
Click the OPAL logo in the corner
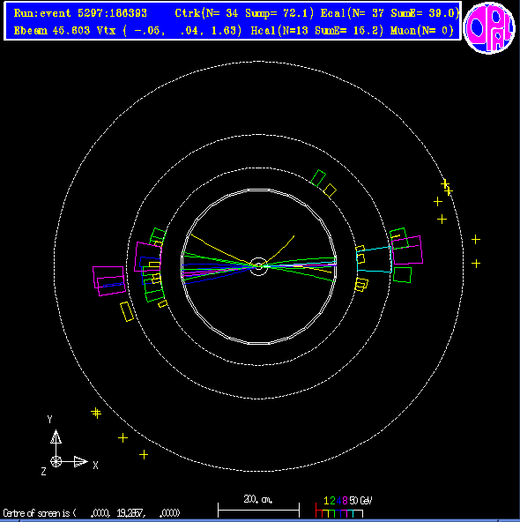click(489, 27)
